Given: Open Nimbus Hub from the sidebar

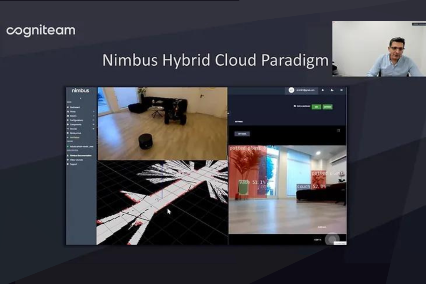Looking at the screenshot, I should tap(75, 133).
